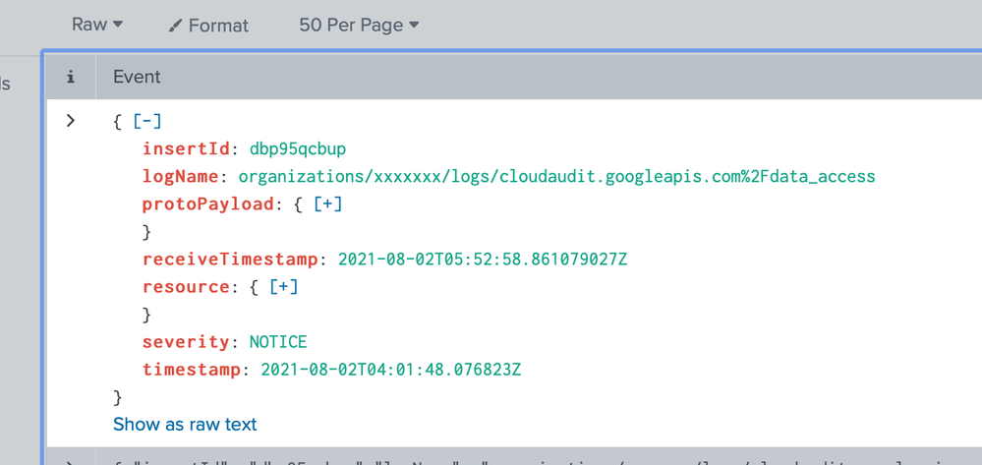Click the Event column header
The image size is (982, 465).
point(137,77)
